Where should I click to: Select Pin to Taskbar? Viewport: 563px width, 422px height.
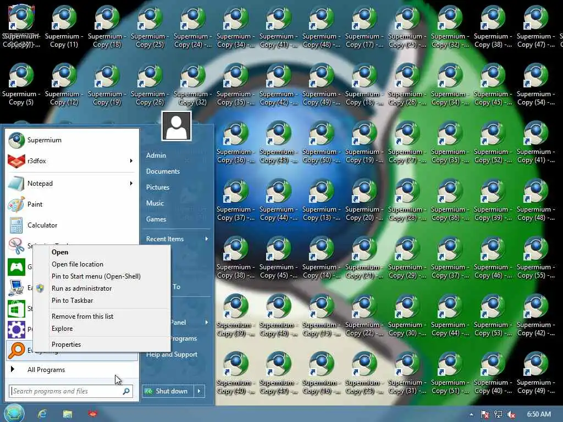(102, 301)
